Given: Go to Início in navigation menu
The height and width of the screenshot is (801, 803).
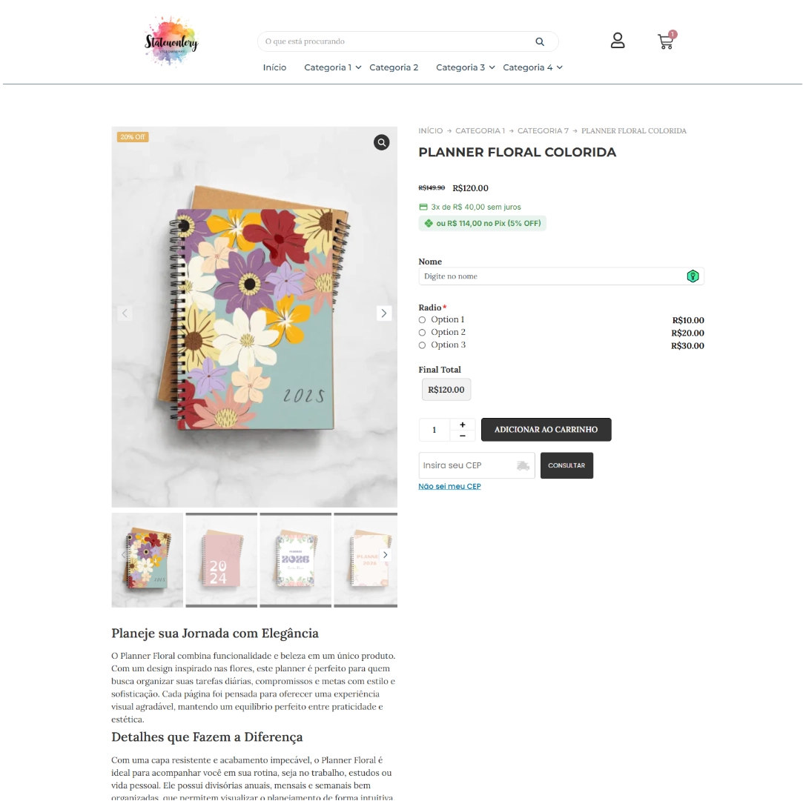Looking at the screenshot, I should (x=274, y=67).
